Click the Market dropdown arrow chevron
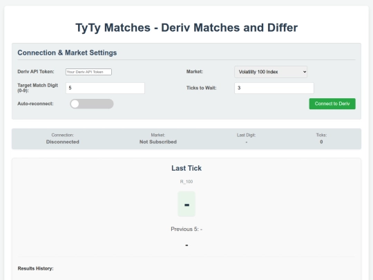This screenshot has width=373, height=280. pos(304,72)
